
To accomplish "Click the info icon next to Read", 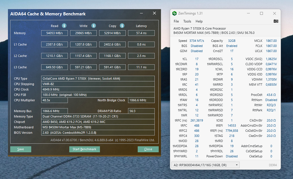I will click(x=64, y=26).
